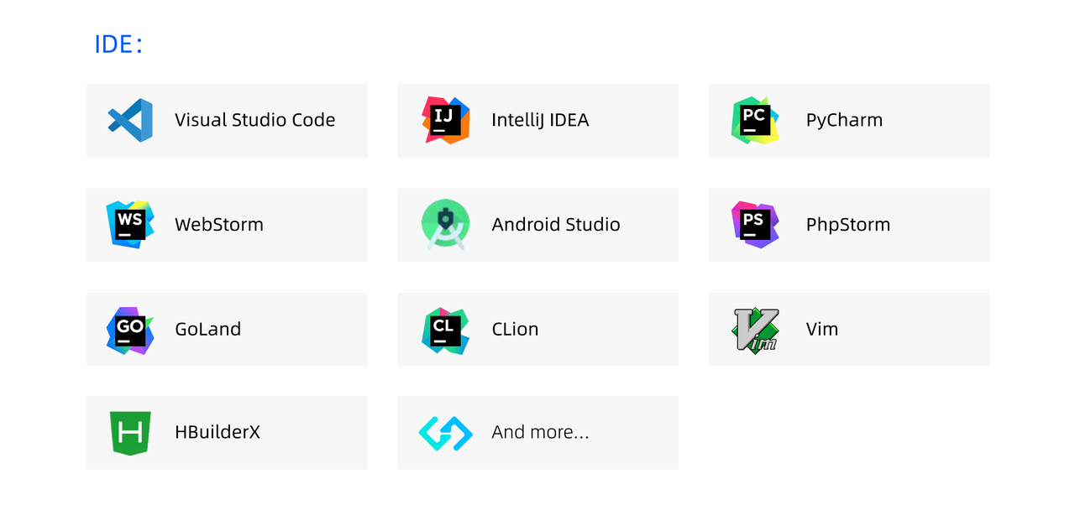Click the CLion logo icon

pyautogui.click(x=446, y=330)
